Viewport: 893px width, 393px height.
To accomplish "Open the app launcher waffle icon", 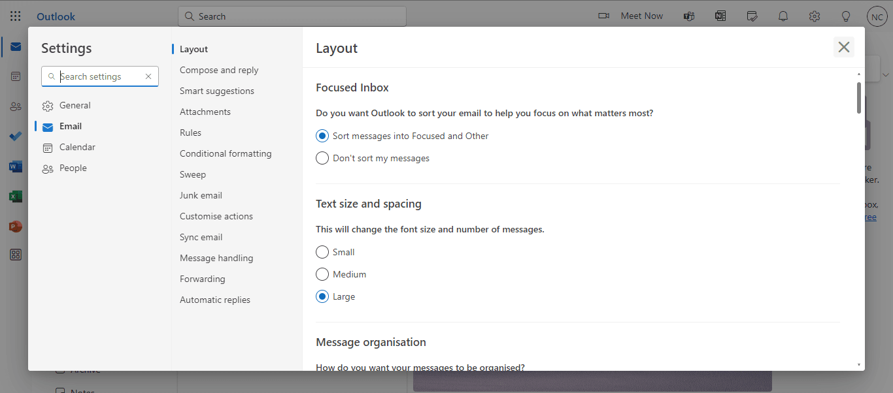I will tap(16, 16).
